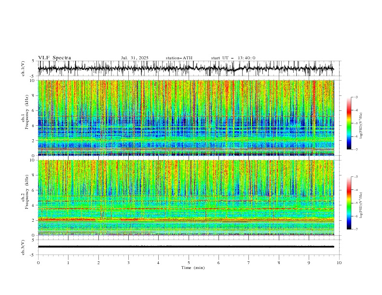This screenshot has width=382, height=295.
Task: Click the ch.1 spectrogram color bar
Action: click(349, 123)
